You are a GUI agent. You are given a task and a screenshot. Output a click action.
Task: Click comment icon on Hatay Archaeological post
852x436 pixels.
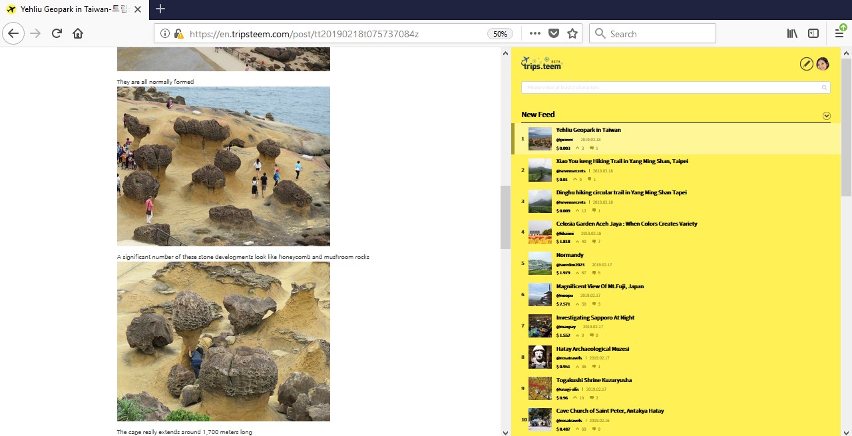(594, 367)
